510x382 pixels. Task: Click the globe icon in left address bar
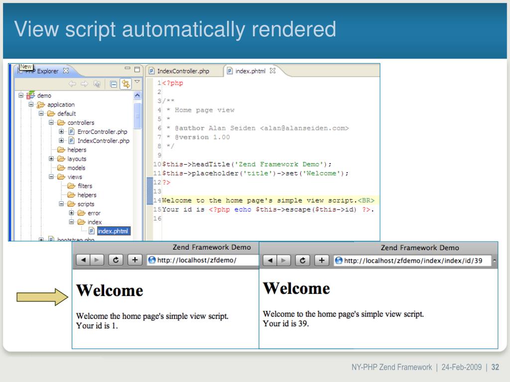click(x=151, y=260)
